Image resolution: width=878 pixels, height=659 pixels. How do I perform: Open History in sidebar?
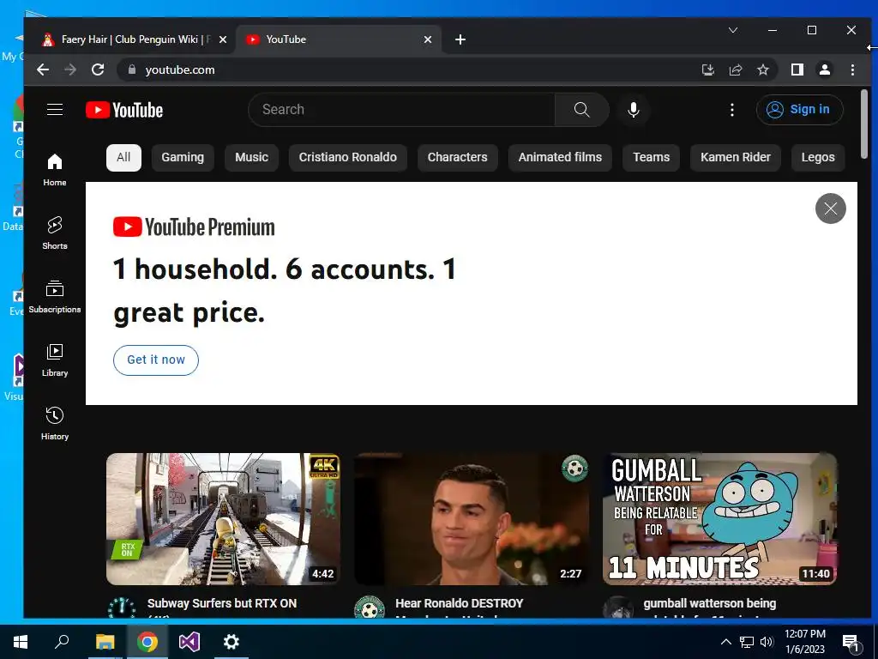click(x=55, y=423)
